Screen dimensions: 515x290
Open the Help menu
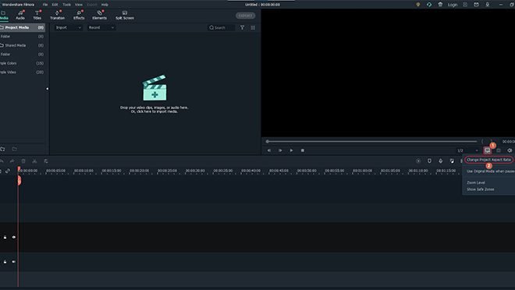105,5
